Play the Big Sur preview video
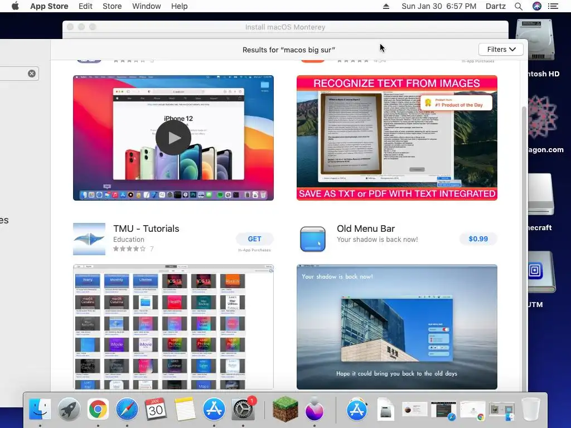The image size is (571, 428). click(x=173, y=138)
